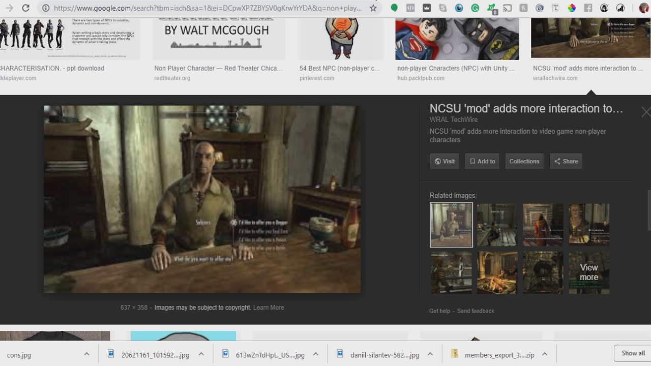Viewport: 651px width, 366px height.
Task: Click the NCSU 'mod' title link
Action: pos(526,108)
